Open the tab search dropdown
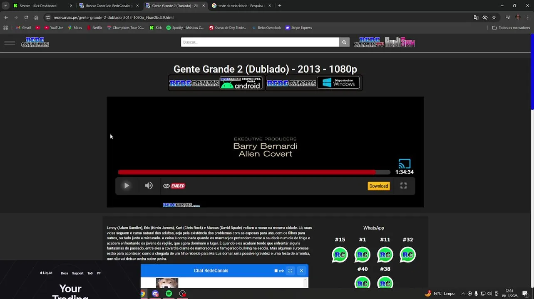This screenshot has width=534, height=299. coord(5,6)
